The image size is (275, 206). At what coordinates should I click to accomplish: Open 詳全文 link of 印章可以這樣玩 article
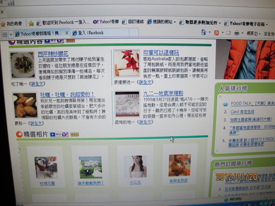click(146, 82)
